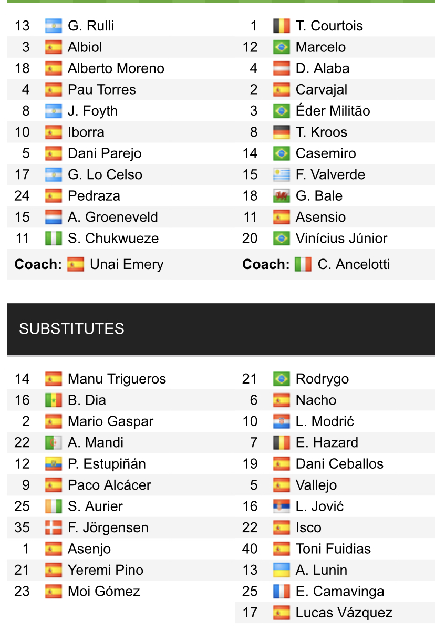Viewport: 435px width, 631px height.
Task: Click the Belgium flag next to T. Courtois
Action: 281,26
